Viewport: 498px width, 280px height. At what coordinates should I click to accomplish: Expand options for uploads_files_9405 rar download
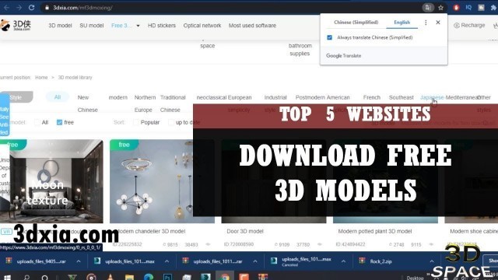click(x=79, y=261)
